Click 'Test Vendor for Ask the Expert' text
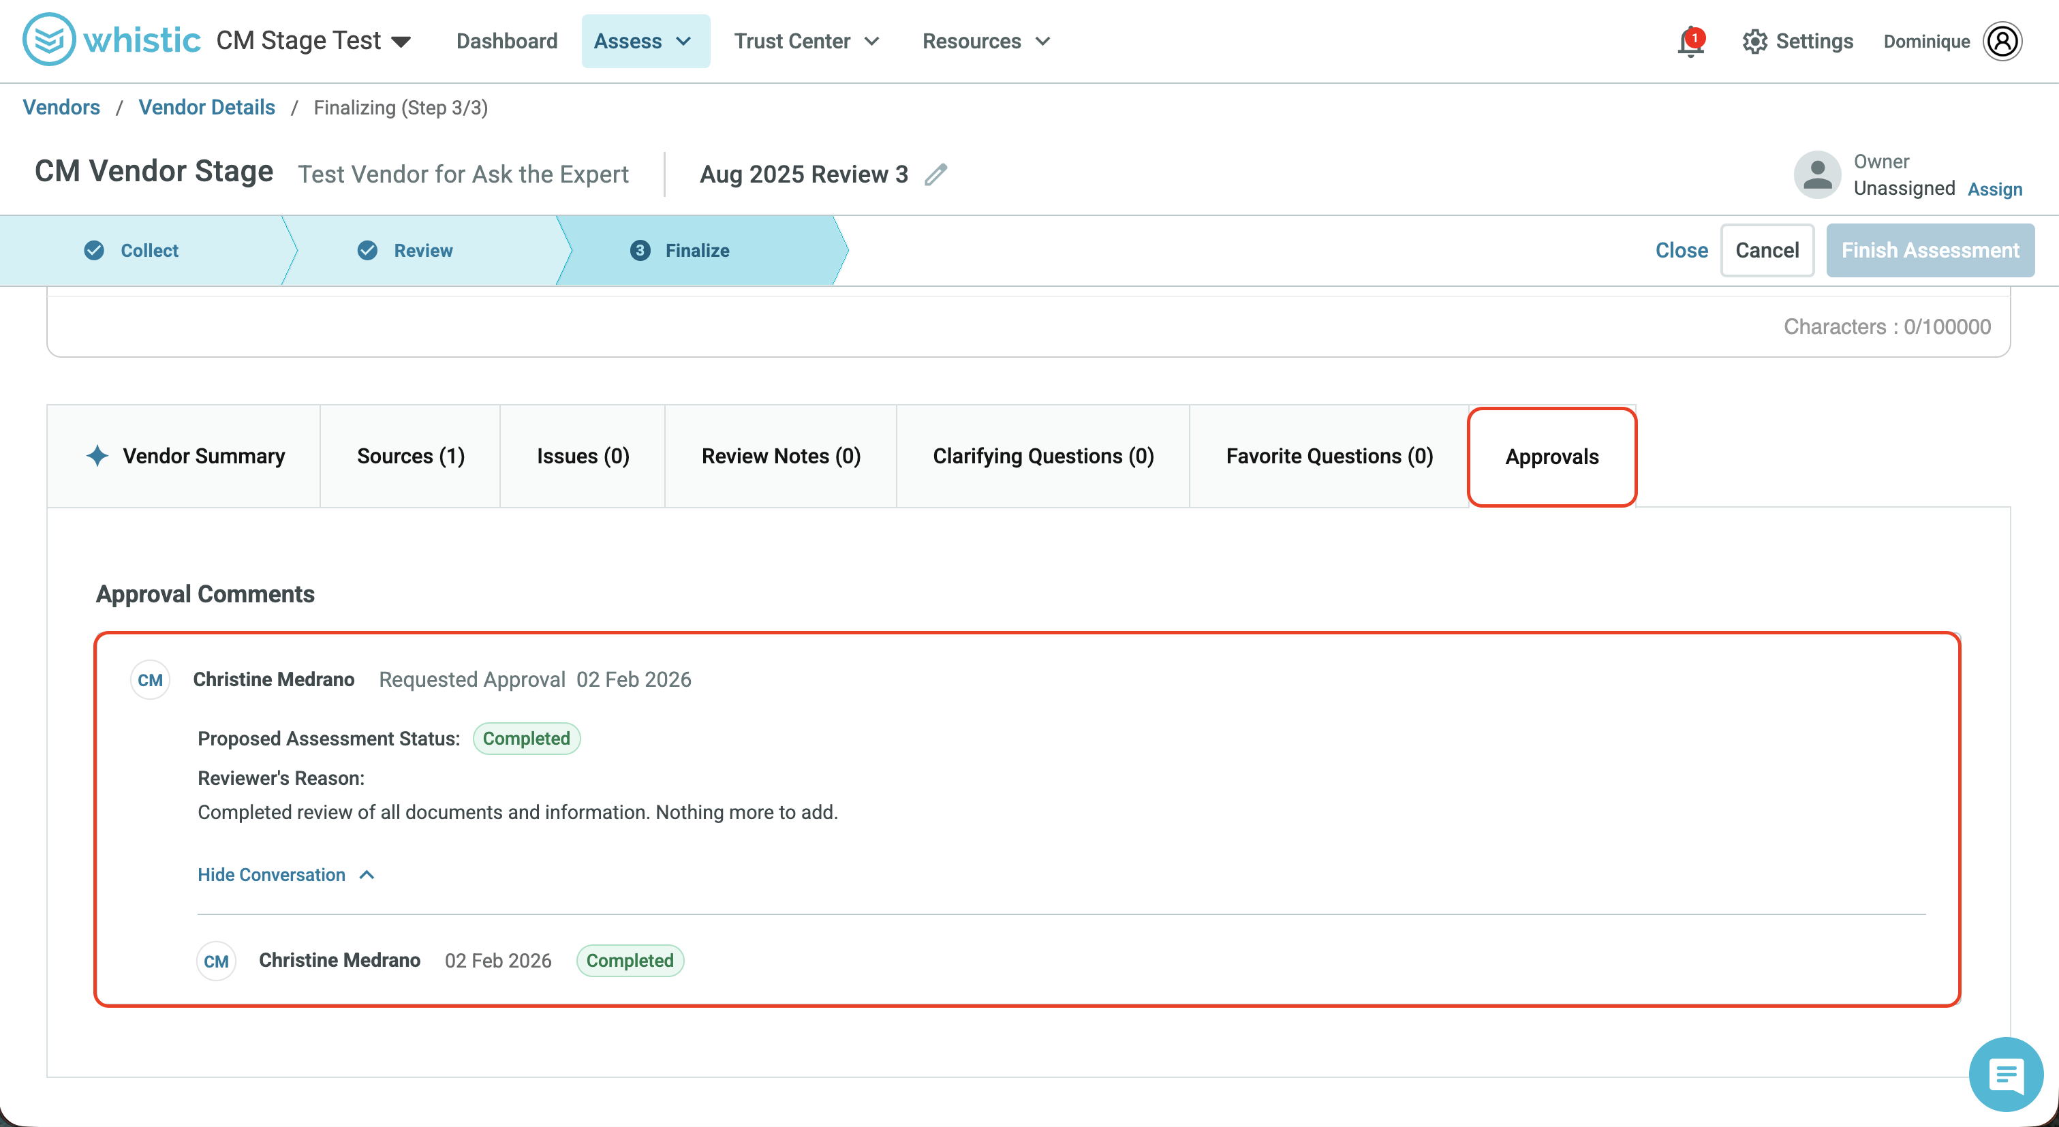Screen dimensions: 2059x1127 (x=463, y=174)
